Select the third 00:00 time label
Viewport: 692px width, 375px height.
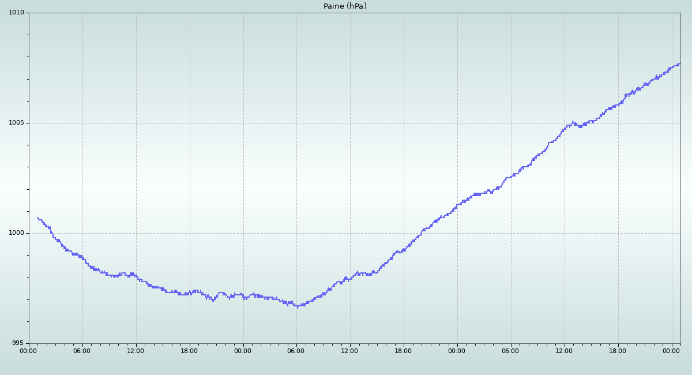click(x=457, y=351)
